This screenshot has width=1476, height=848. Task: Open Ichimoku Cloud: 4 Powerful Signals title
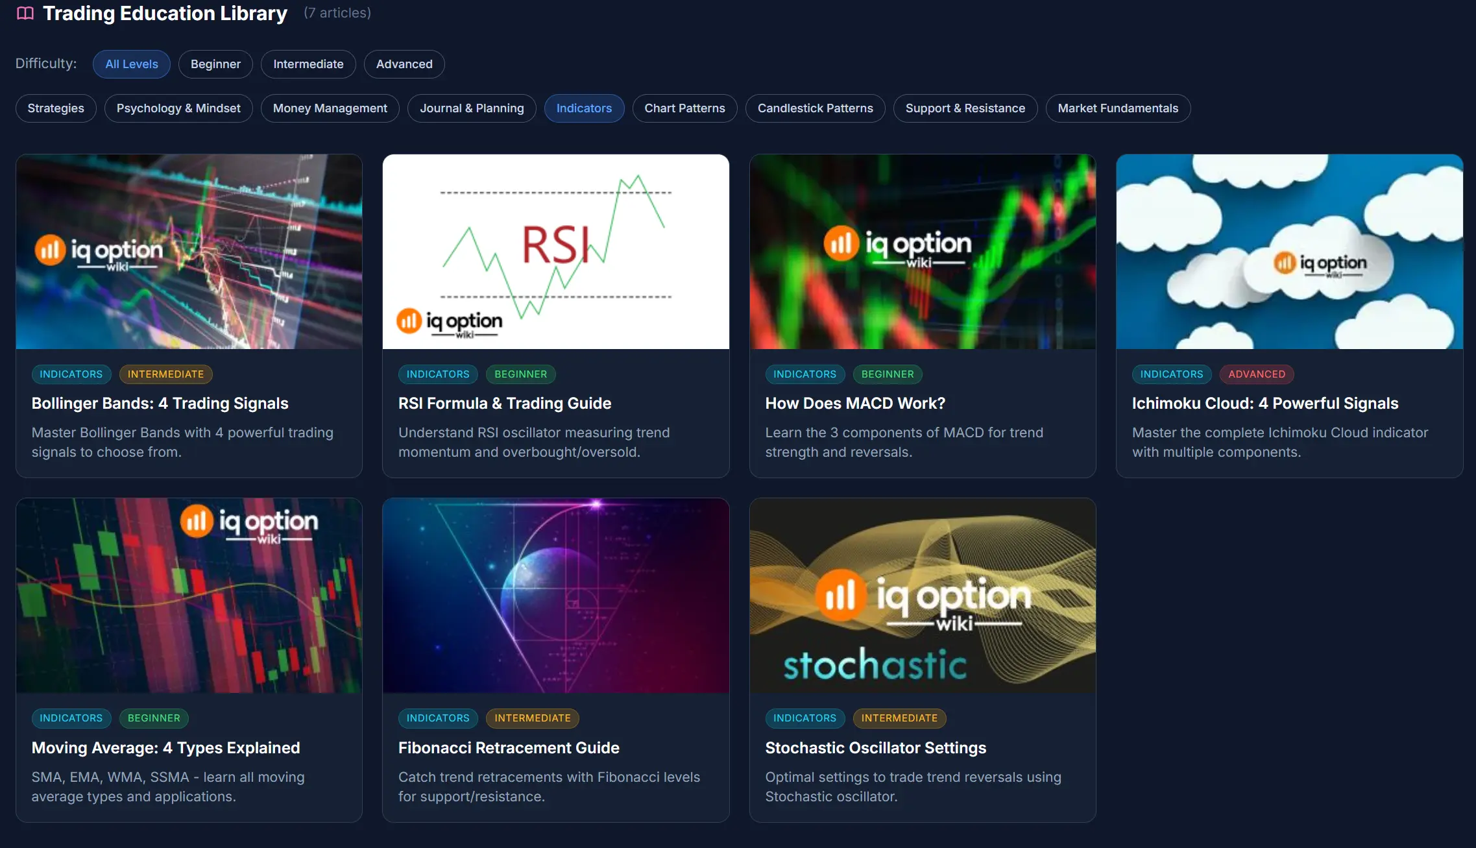1265,404
